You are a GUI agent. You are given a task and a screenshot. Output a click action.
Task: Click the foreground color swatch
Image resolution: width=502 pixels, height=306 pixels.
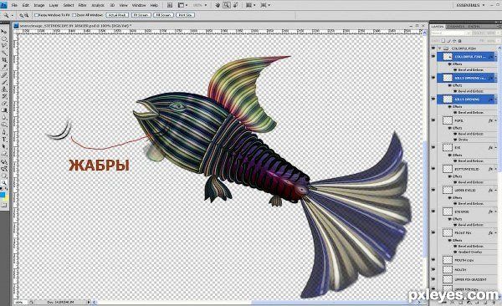[x=3, y=194]
